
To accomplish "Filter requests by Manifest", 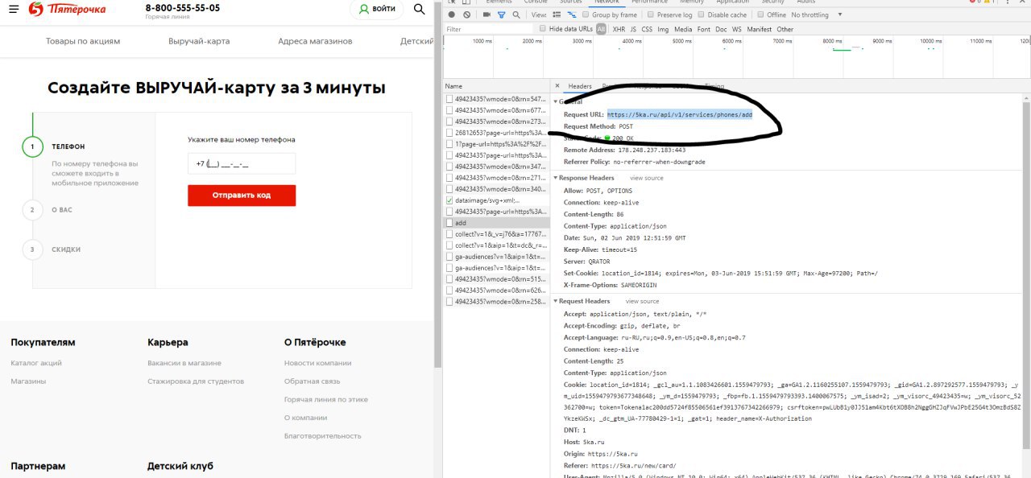I will (x=760, y=29).
